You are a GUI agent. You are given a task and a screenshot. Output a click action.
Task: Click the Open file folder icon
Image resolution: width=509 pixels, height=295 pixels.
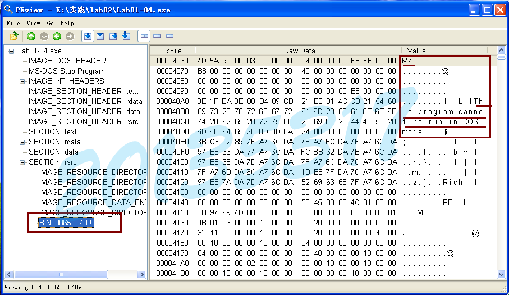coord(14,36)
